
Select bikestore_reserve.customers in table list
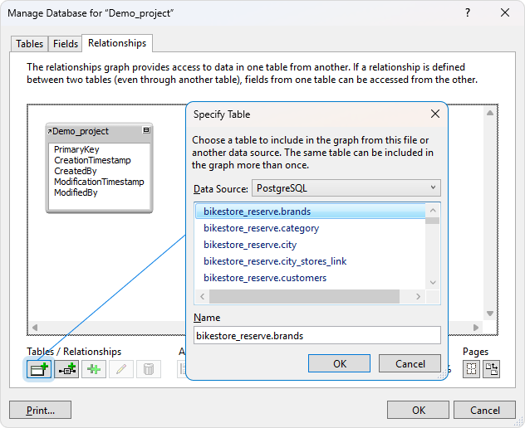click(310, 278)
